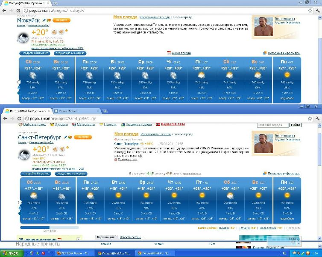This screenshot has height=257, width=322.
Task: Click the Back arrow in the top browser window
Action: [4, 10]
